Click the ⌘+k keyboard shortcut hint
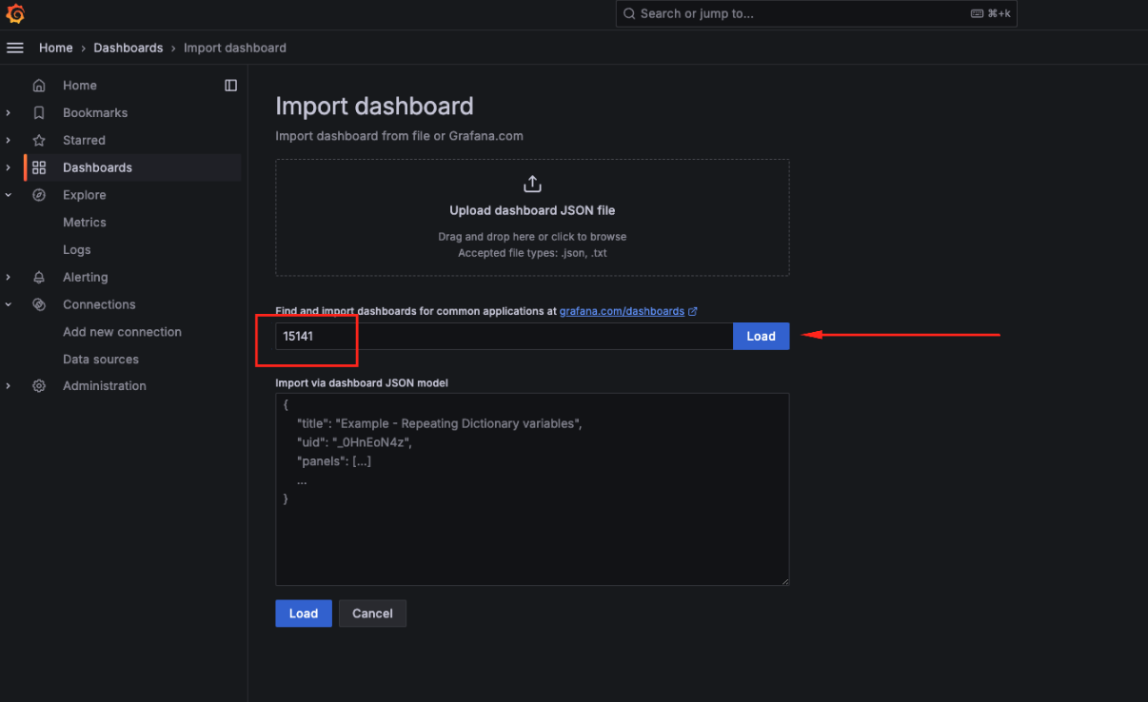The width and height of the screenshot is (1148, 702). coord(991,13)
